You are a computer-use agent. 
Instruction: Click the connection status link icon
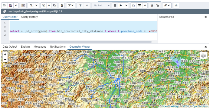point(4,11)
